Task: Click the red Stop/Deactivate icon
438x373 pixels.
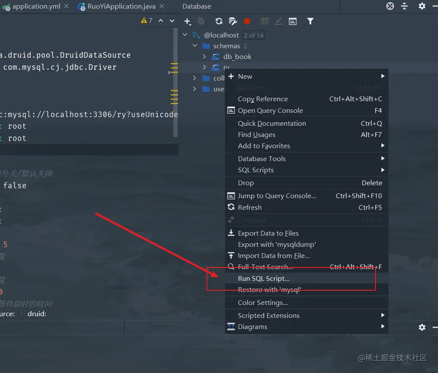Action: 247,21
